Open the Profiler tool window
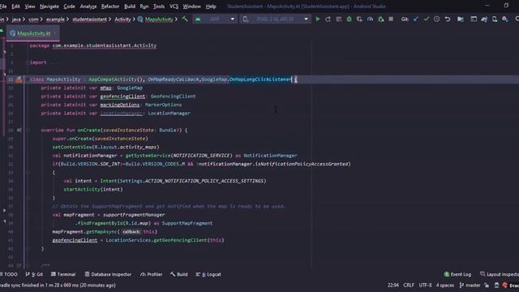Viewport: 519px width, 292px height. [152, 274]
